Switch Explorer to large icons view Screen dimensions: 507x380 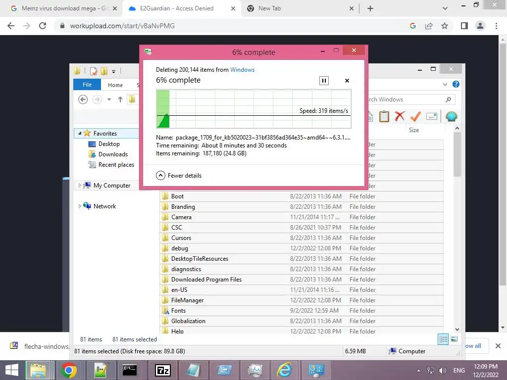click(454, 339)
